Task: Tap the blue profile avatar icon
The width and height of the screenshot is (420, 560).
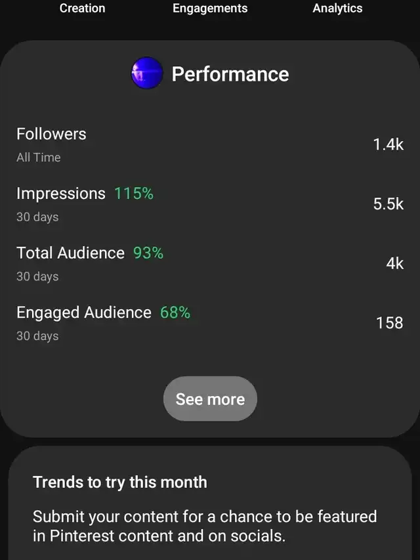Action: [147, 73]
